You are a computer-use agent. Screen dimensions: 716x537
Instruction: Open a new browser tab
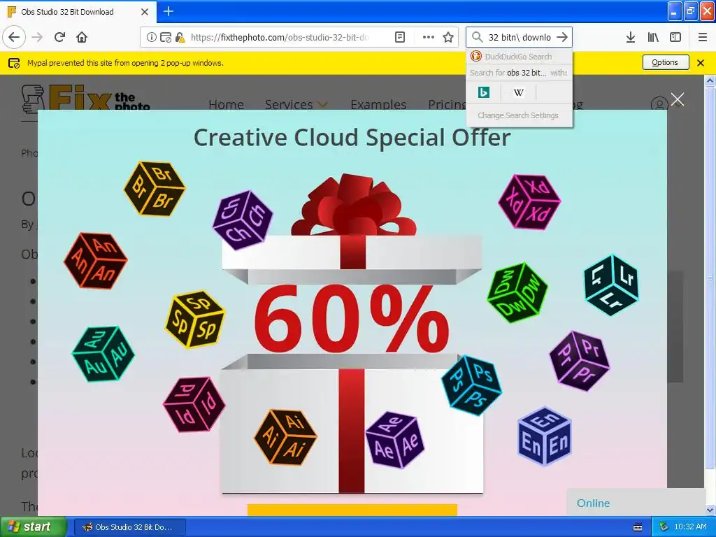coord(168,11)
